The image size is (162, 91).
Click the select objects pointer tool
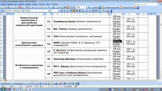(x=12, y=83)
